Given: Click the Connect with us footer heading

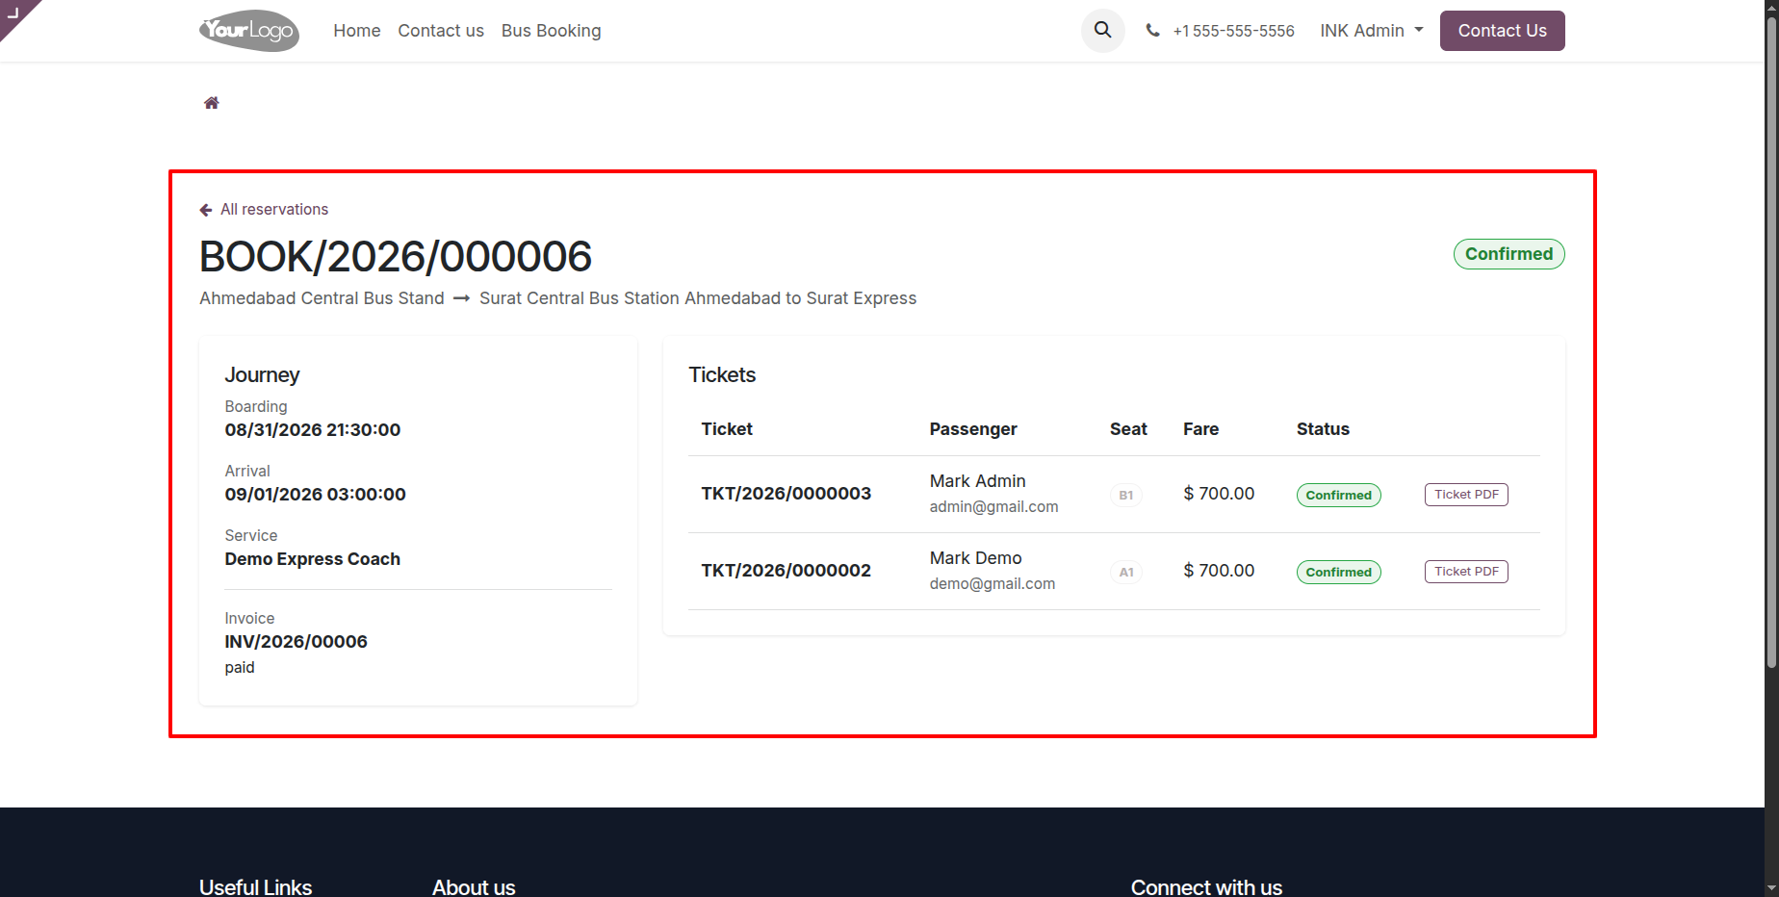Looking at the screenshot, I should click(1206, 887).
